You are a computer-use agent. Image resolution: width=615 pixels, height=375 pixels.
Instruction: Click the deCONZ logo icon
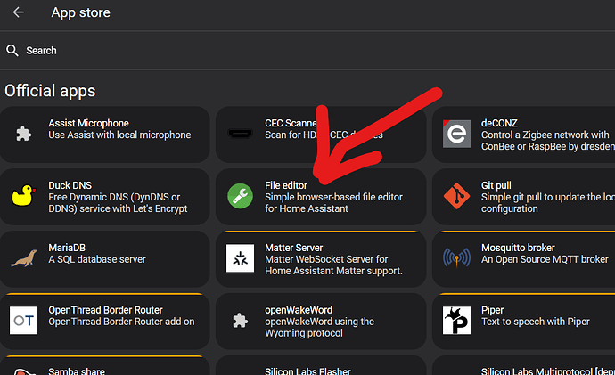pos(456,134)
